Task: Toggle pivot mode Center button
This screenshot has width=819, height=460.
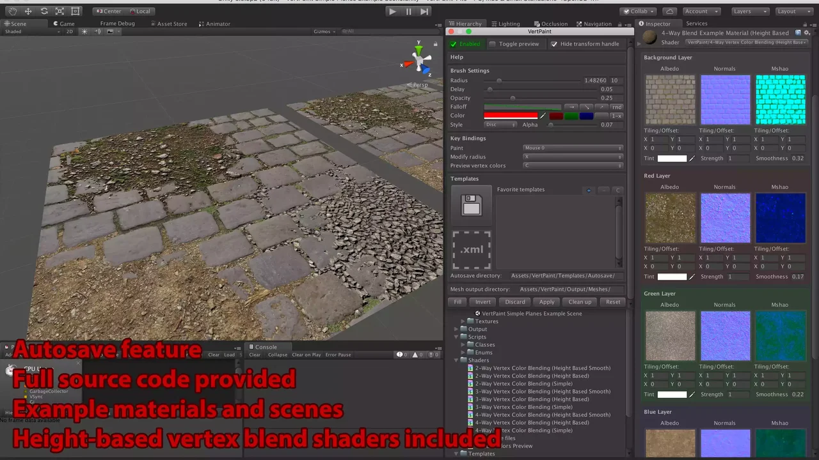Action: [107, 11]
